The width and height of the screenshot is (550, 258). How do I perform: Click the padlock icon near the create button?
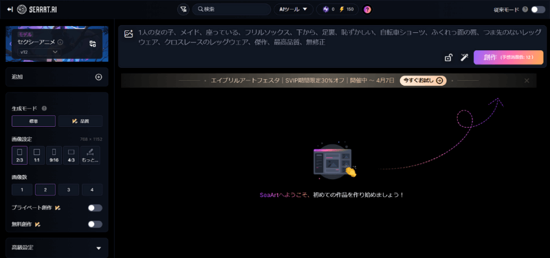click(448, 58)
